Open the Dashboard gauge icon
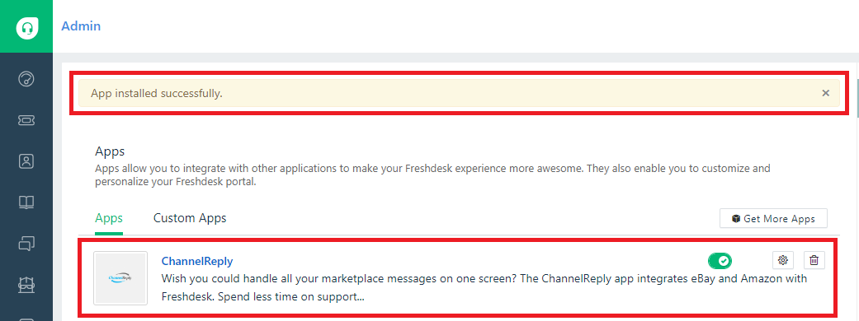The height and width of the screenshot is (321, 859). pyautogui.click(x=26, y=79)
